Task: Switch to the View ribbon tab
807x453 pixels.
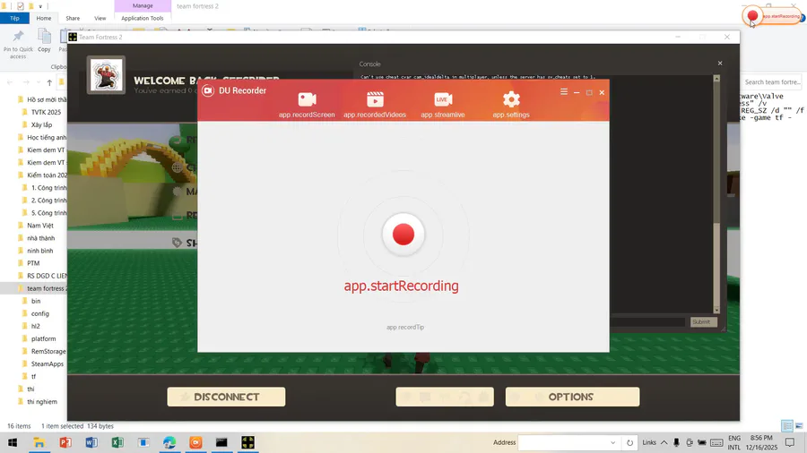Action: click(x=100, y=18)
